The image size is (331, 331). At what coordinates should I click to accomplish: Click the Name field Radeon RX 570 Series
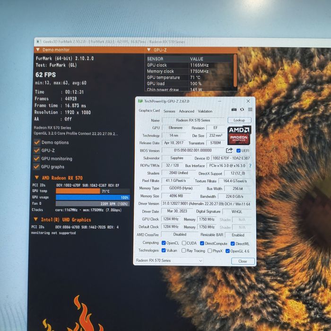[193, 120]
